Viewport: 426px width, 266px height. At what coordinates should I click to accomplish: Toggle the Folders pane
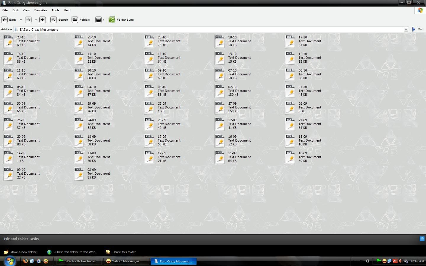coord(81,20)
